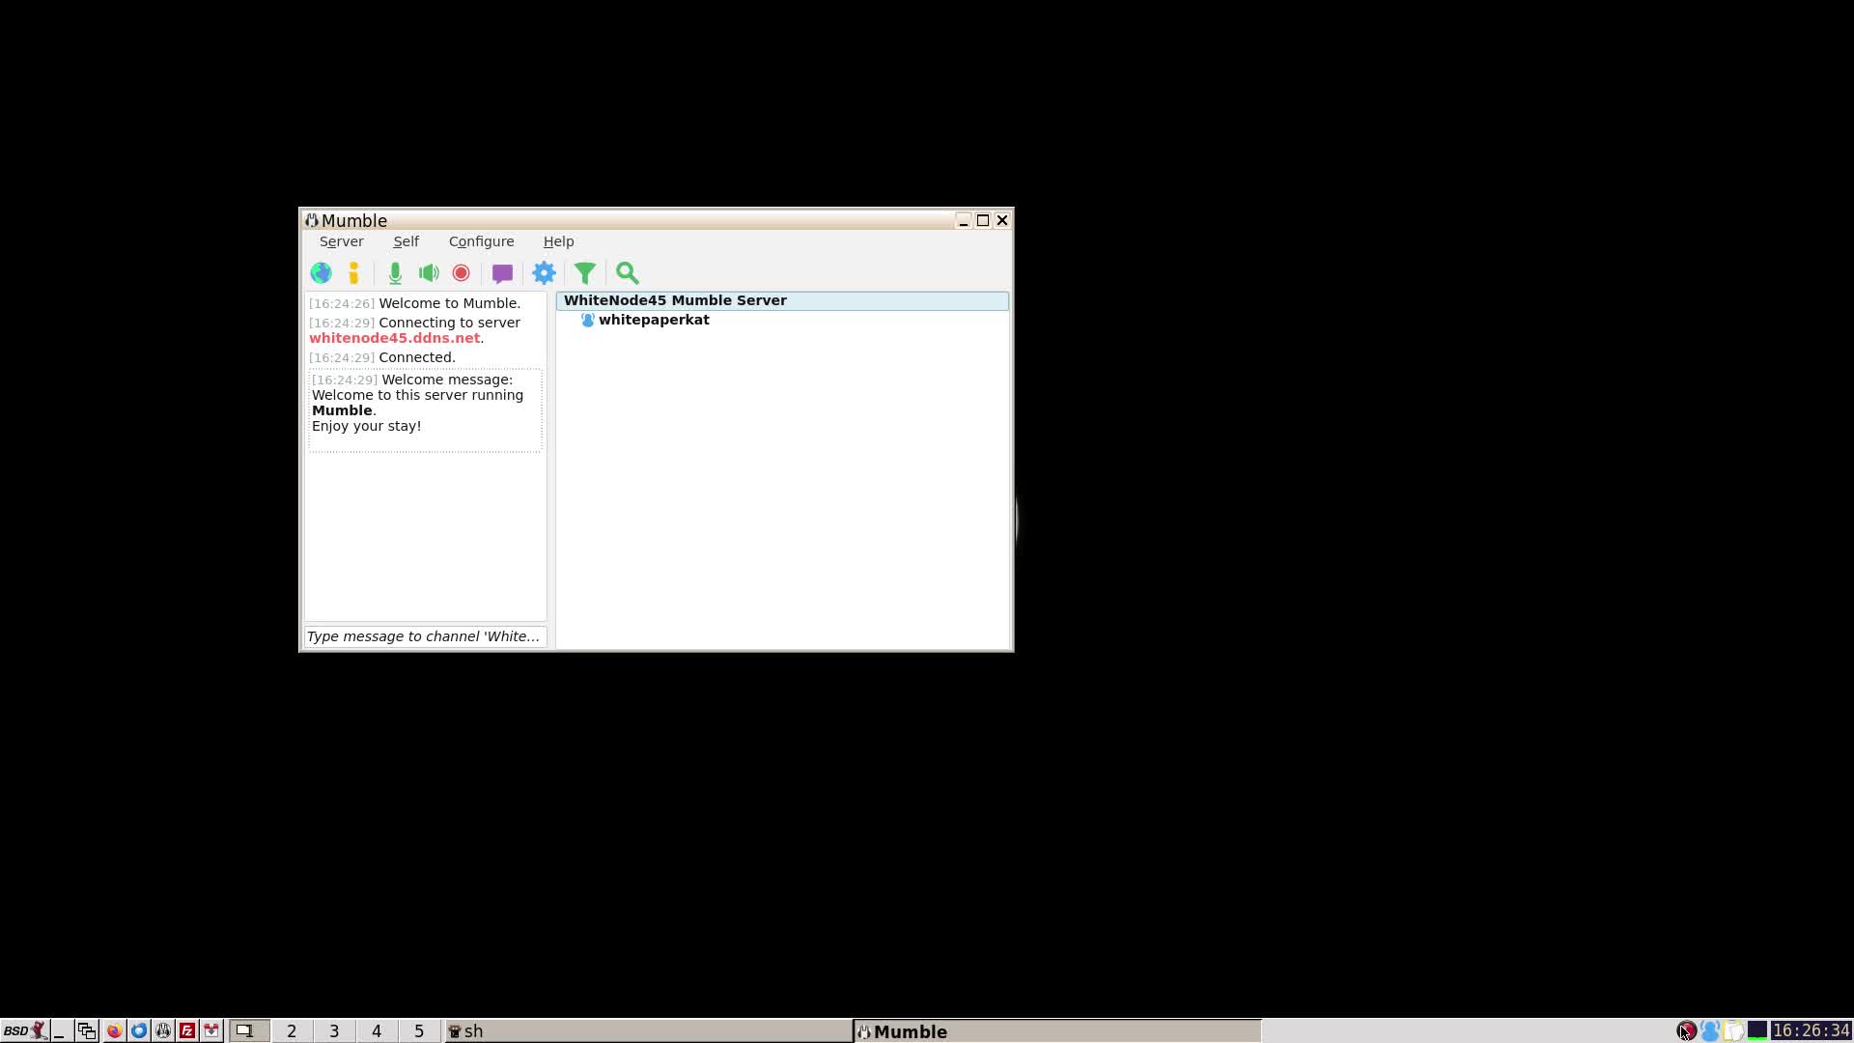Viewport: 1854px width, 1043px height.
Task: Launch Firefox from the taskbar
Action: point(114,1031)
